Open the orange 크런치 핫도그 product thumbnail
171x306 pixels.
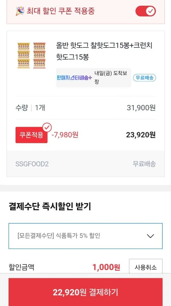pos(39,55)
